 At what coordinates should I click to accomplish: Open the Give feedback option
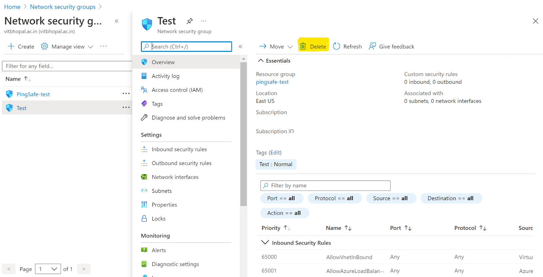[392, 46]
